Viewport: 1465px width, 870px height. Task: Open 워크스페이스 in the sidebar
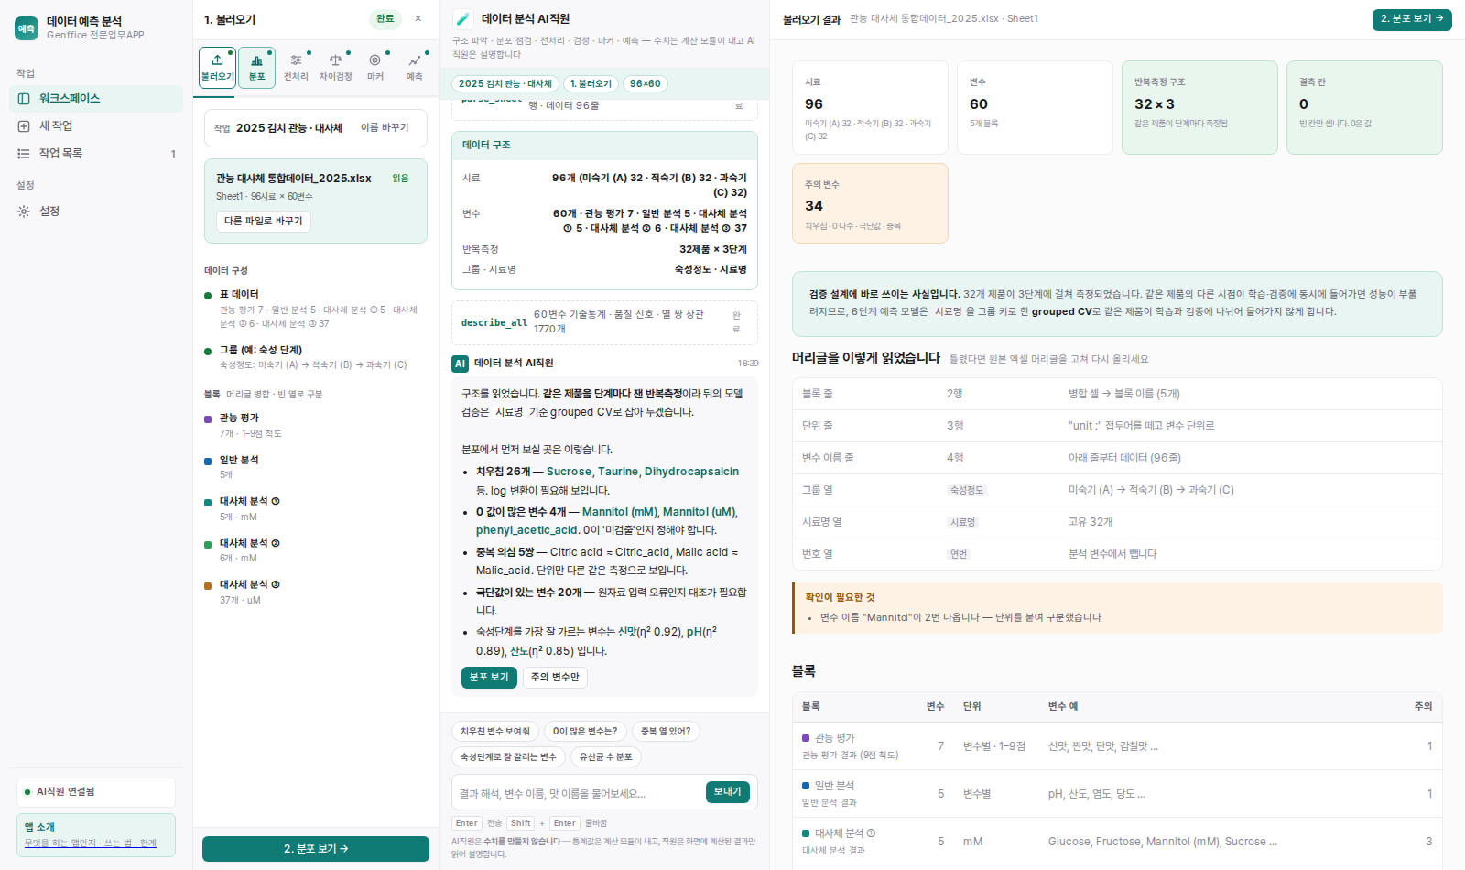point(96,98)
